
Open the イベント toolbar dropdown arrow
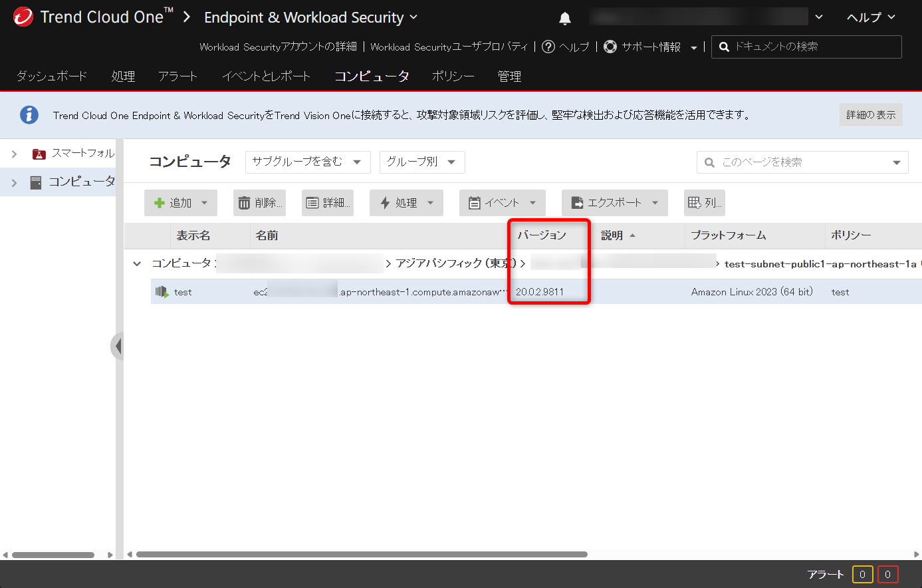coord(532,203)
